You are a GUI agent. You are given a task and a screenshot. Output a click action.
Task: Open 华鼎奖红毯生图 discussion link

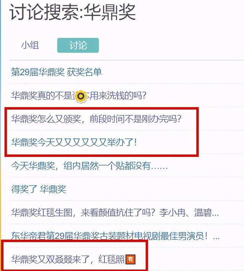(115, 213)
